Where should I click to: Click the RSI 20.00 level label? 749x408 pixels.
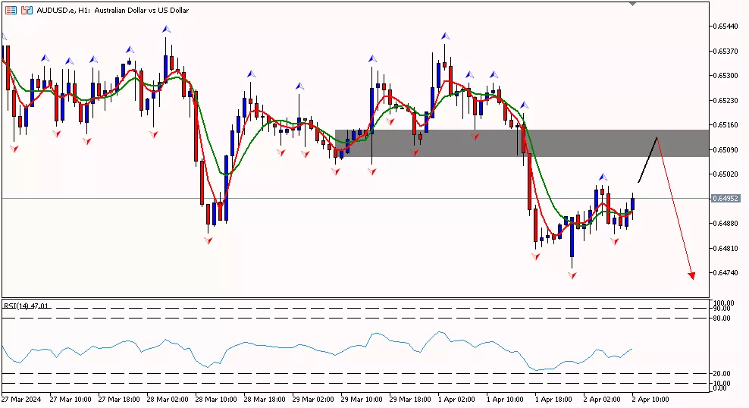pyautogui.click(x=722, y=374)
